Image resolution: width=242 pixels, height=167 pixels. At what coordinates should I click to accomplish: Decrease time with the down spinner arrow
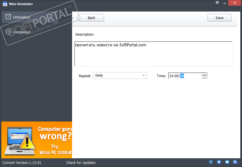pos(204,77)
